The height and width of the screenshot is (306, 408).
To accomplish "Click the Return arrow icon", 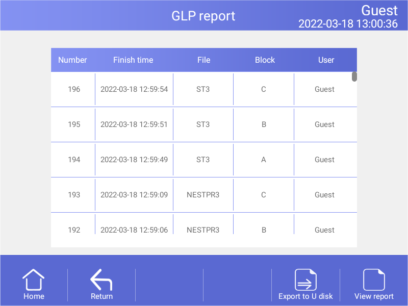I will pyautogui.click(x=101, y=279).
